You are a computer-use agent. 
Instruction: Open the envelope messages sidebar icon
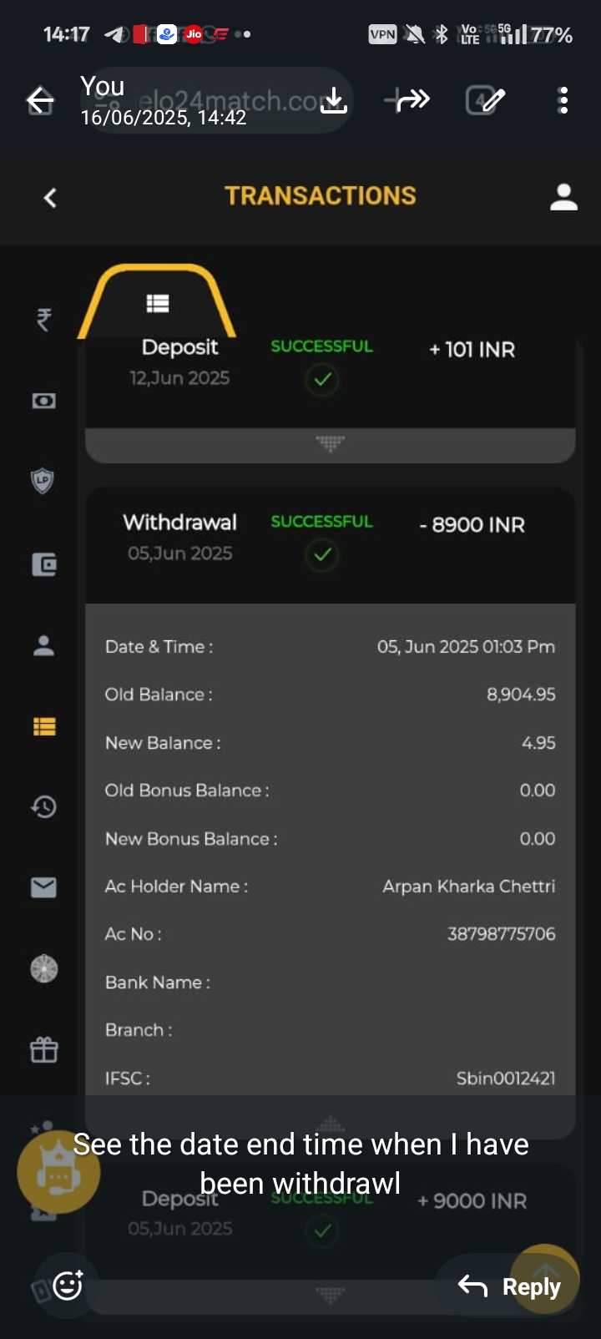(x=43, y=887)
